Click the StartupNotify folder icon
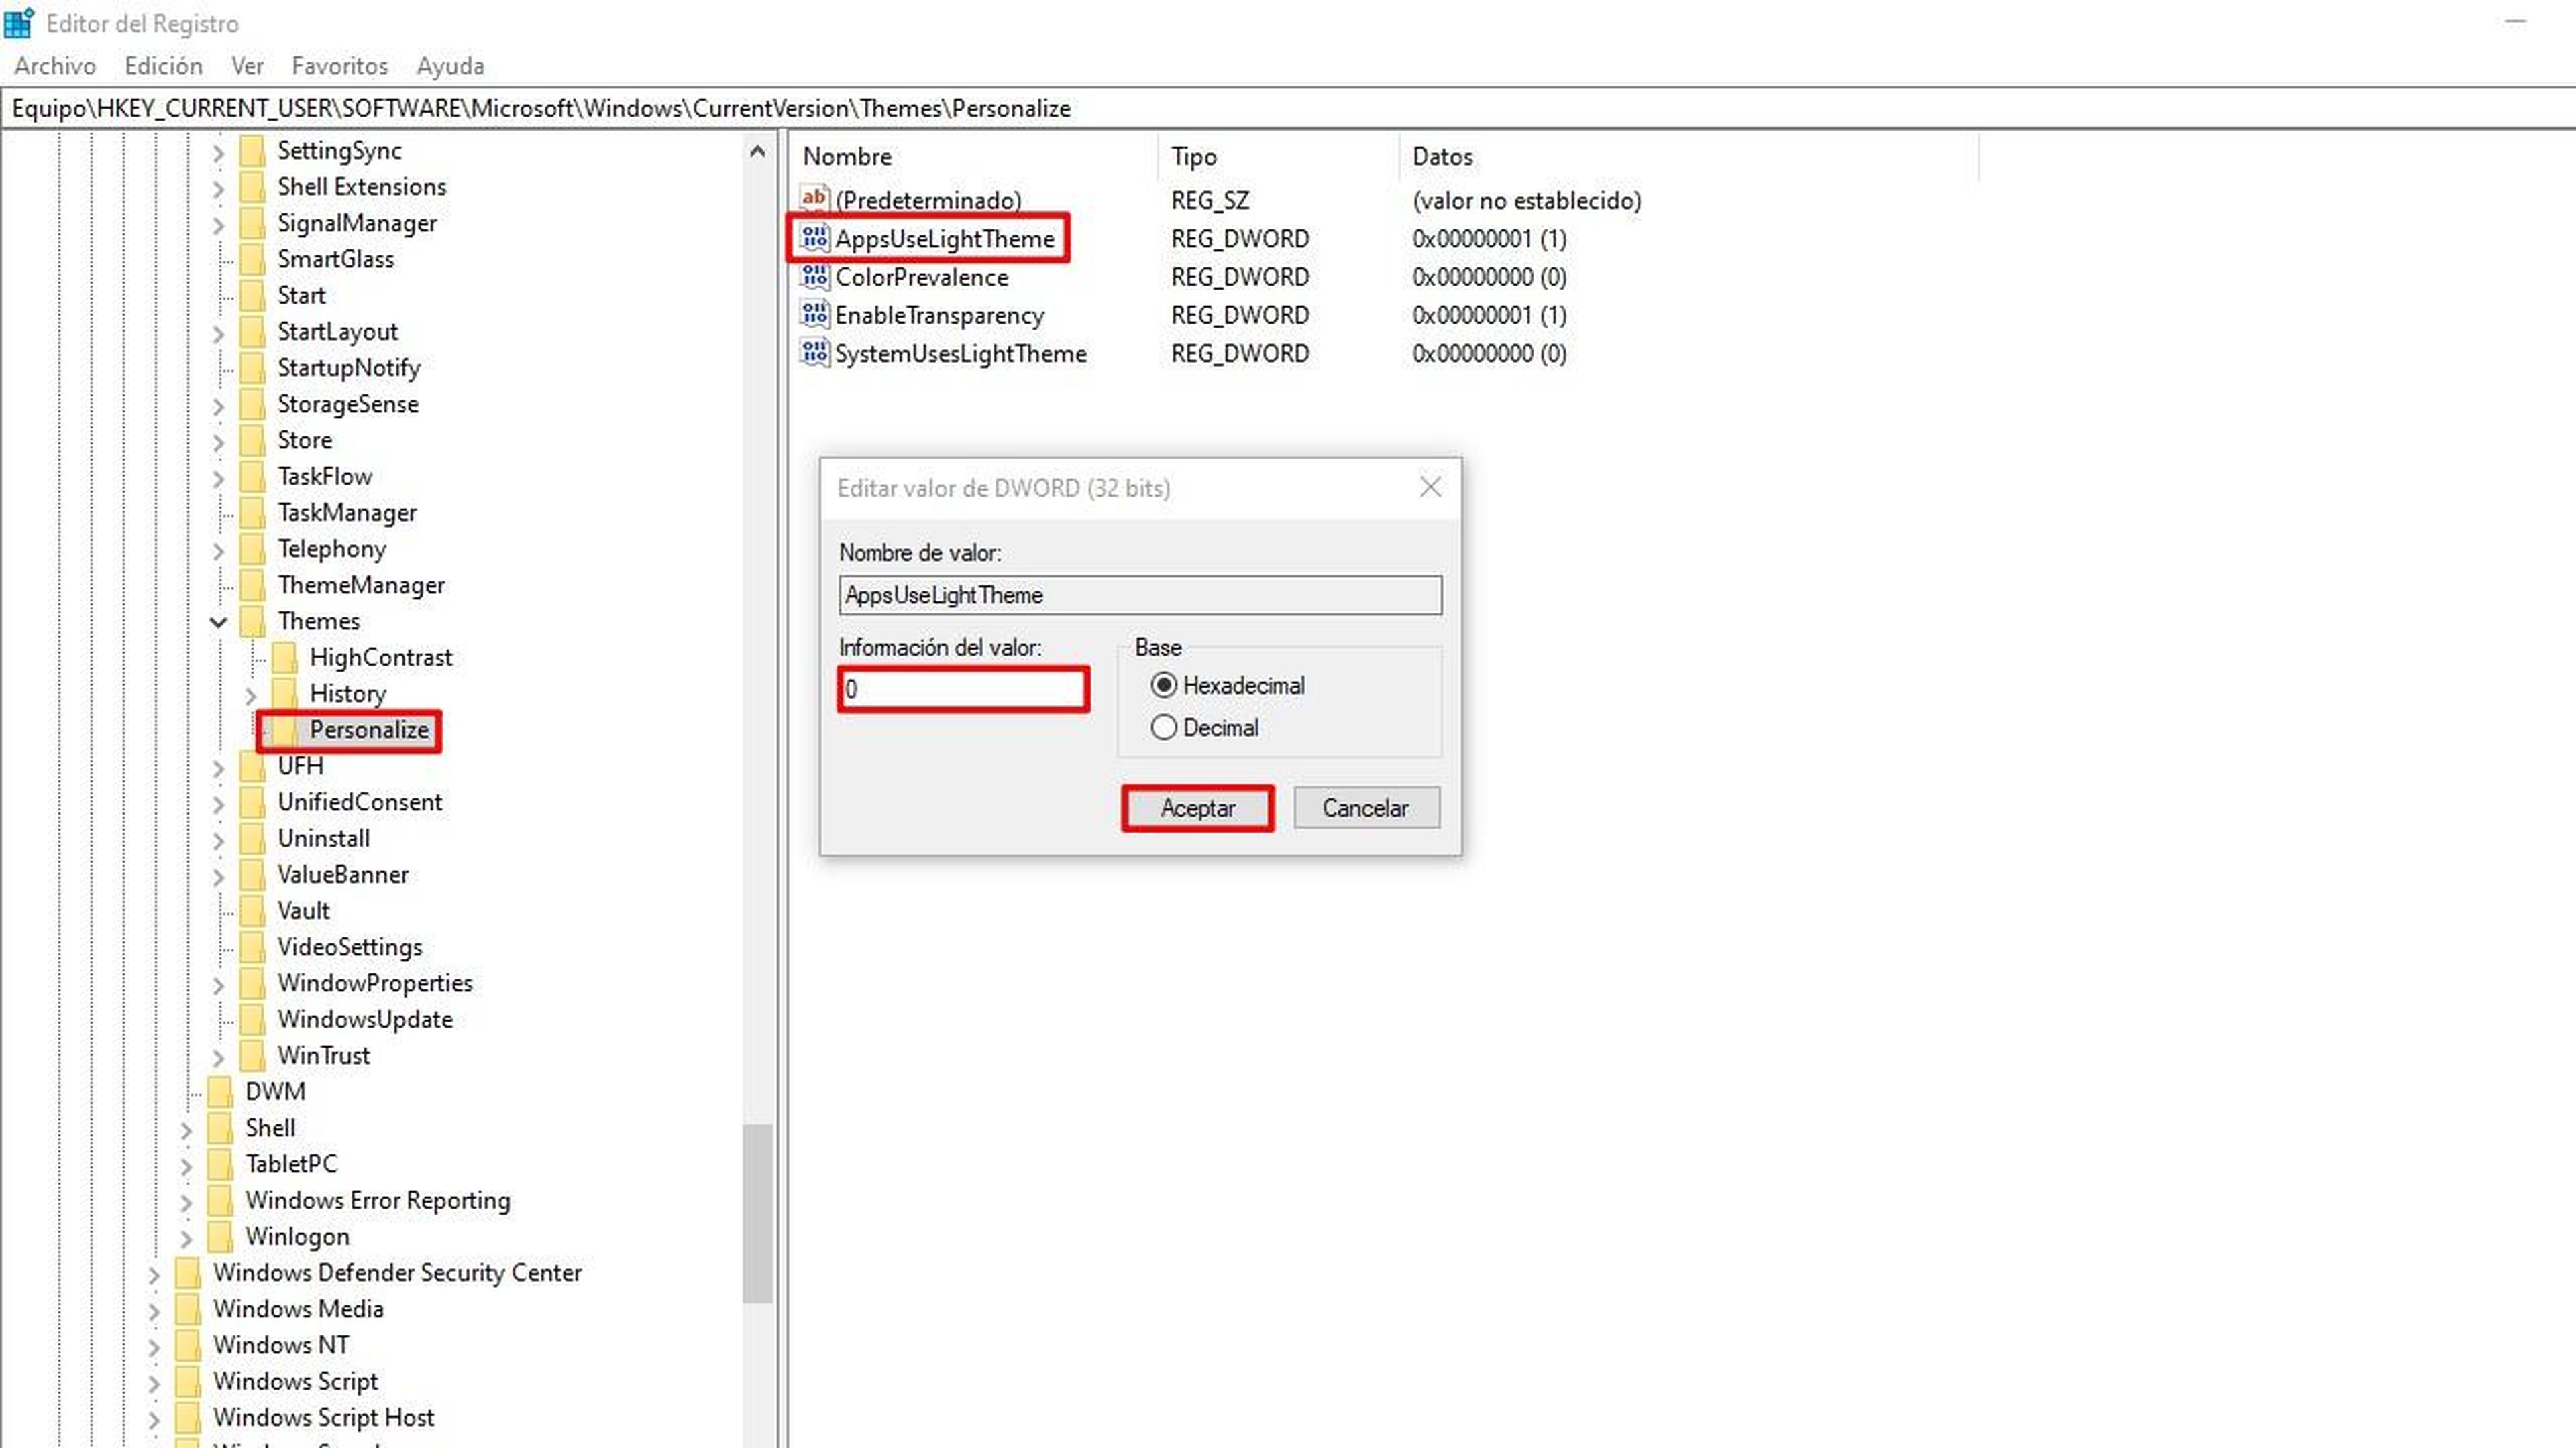 click(x=253, y=368)
